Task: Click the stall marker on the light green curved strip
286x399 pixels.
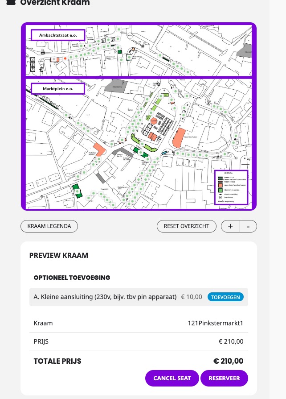Action: (x=142, y=144)
